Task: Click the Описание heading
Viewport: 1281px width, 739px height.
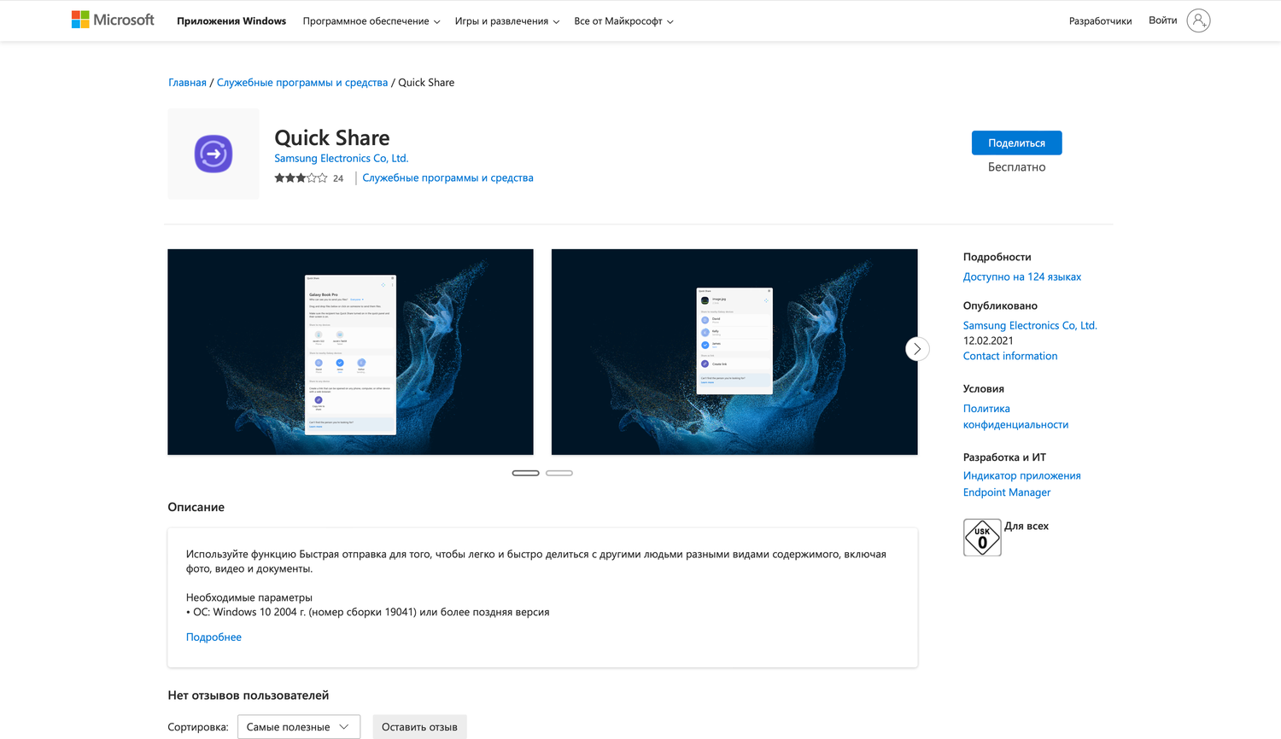Action: click(196, 507)
